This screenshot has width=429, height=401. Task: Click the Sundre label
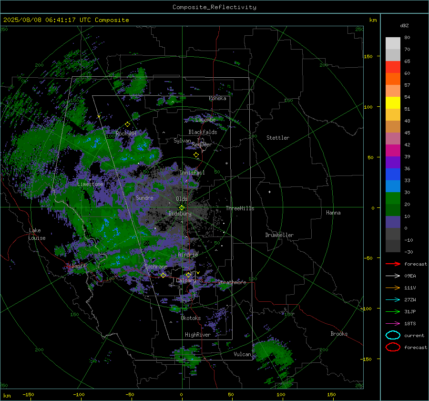144,197
